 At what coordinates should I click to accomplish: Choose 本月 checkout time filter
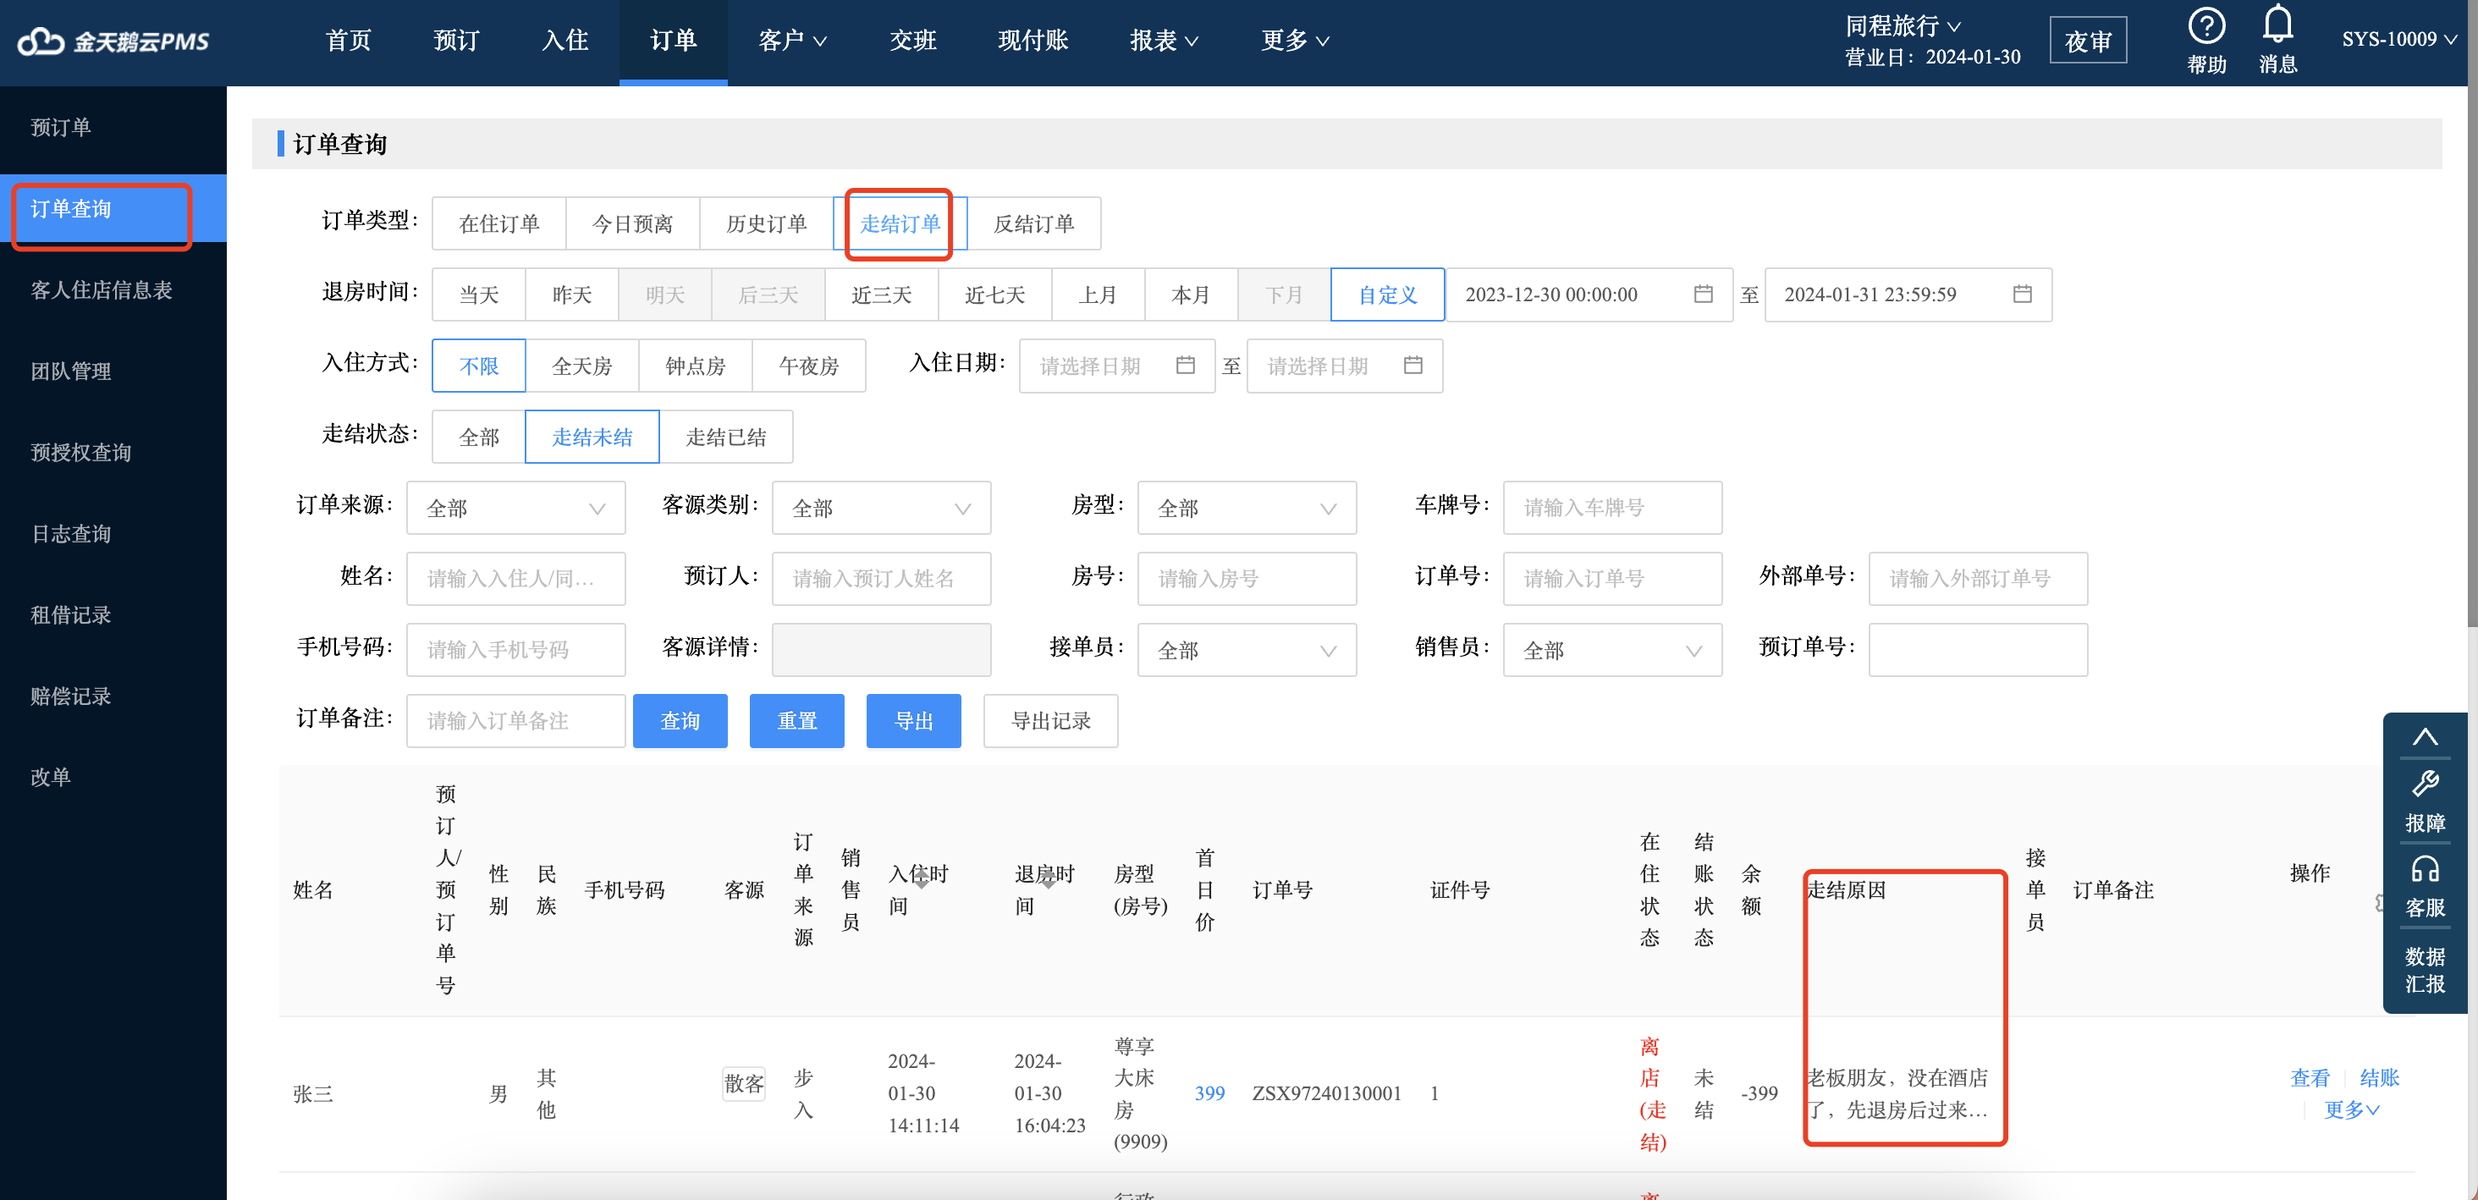[x=1191, y=295]
